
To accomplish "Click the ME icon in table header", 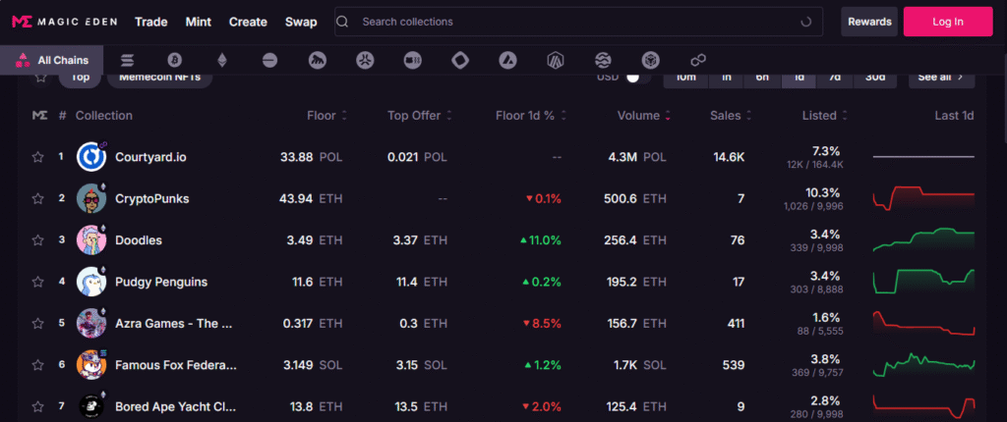I will tap(39, 116).
